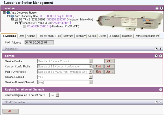
Task: Click the globe icon for Auto Discovery Region
Action: [x=8, y=13]
